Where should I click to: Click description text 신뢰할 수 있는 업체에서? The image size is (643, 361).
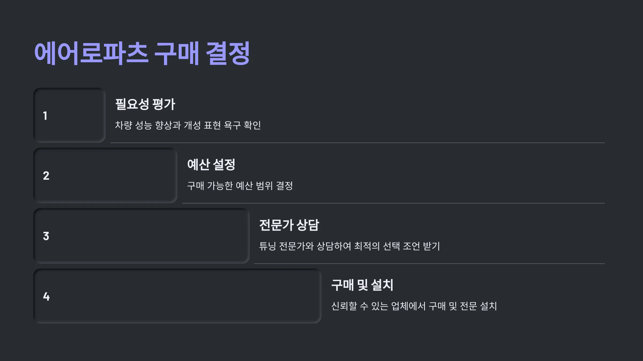[379, 306]
